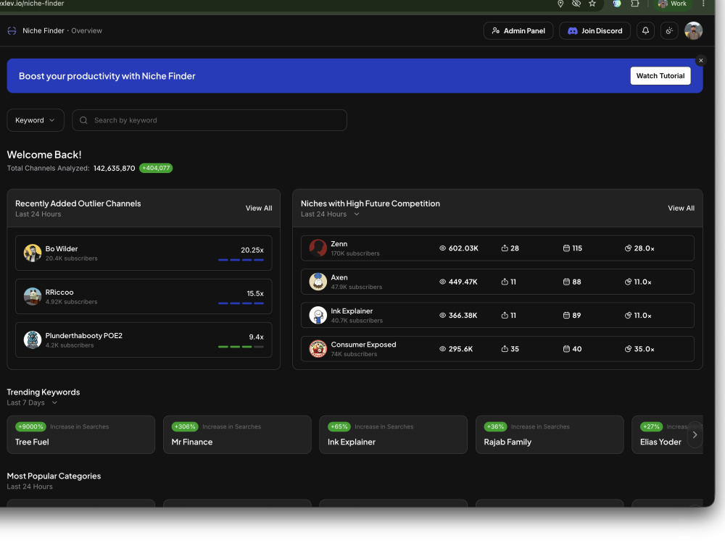Open the Keyword filter dropdown
Screen dimensions: 725x543
[35, 120]
